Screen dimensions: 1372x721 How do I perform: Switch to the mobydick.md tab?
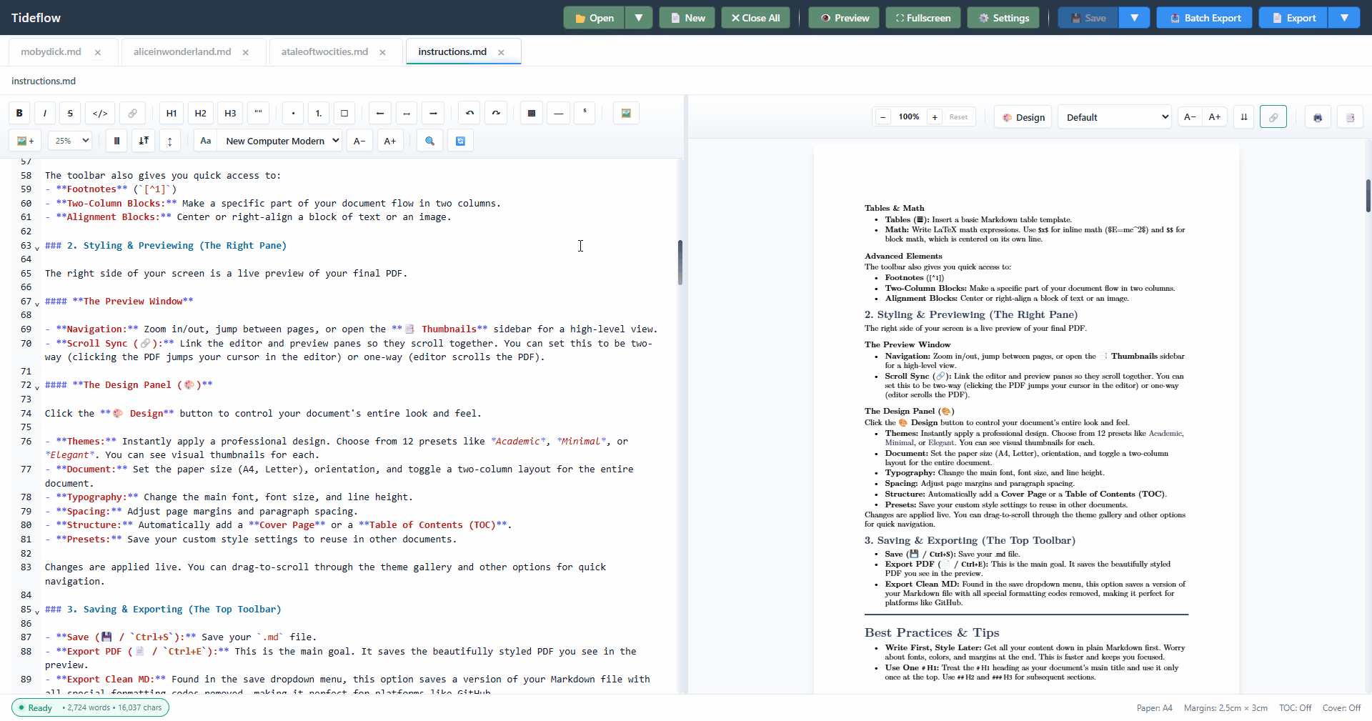(51, 51)
